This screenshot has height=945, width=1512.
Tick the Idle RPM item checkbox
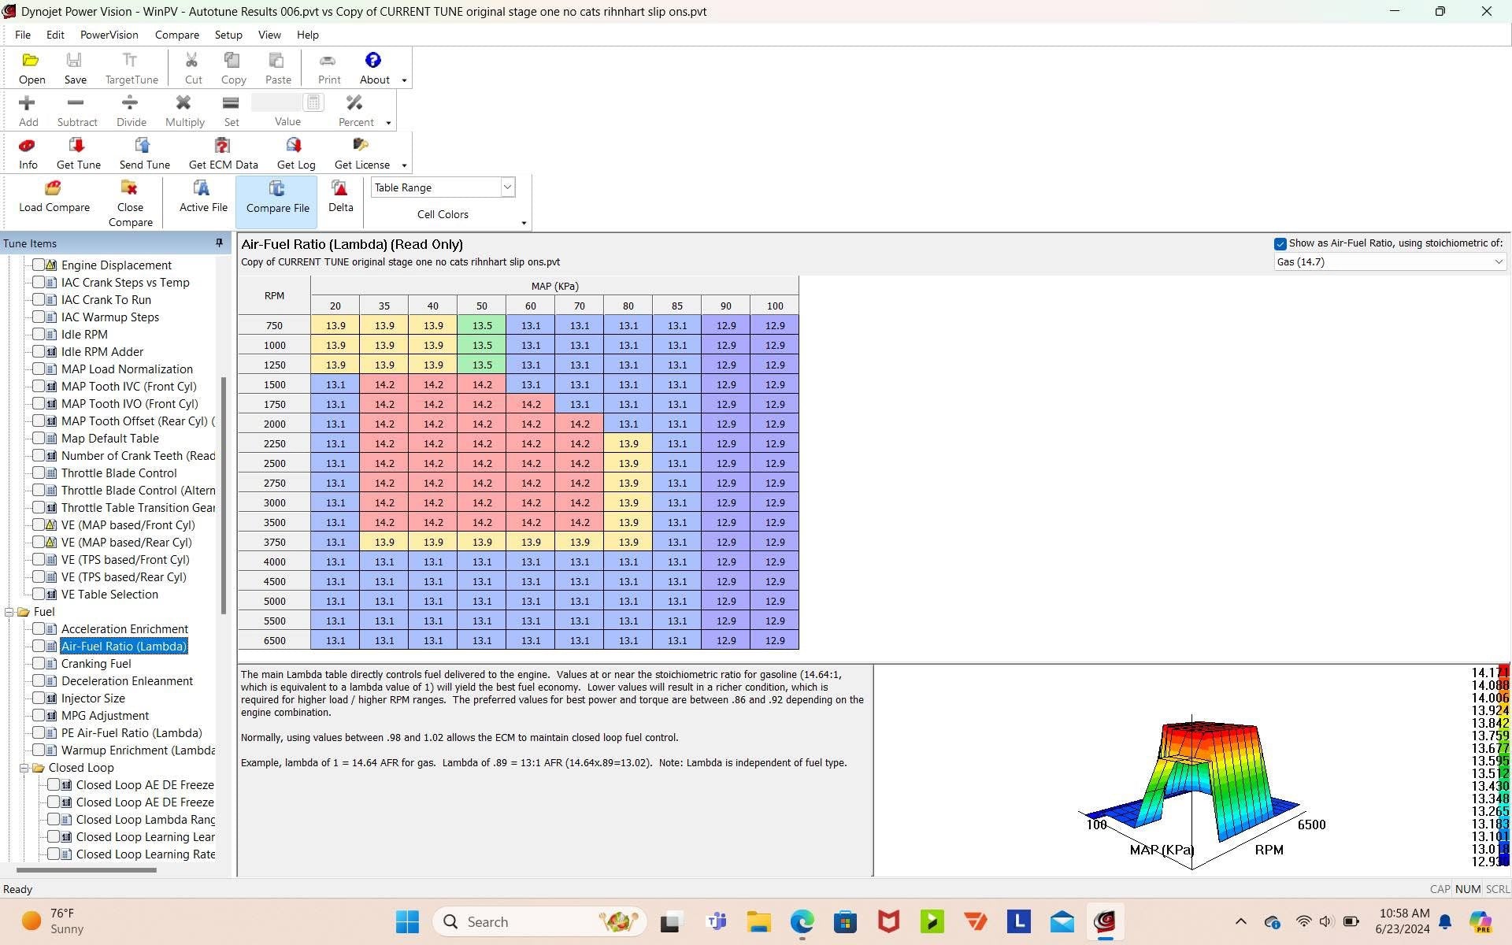click(38, 334)
